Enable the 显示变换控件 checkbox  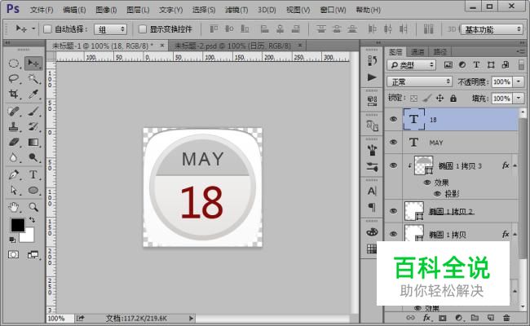[143, 29]
